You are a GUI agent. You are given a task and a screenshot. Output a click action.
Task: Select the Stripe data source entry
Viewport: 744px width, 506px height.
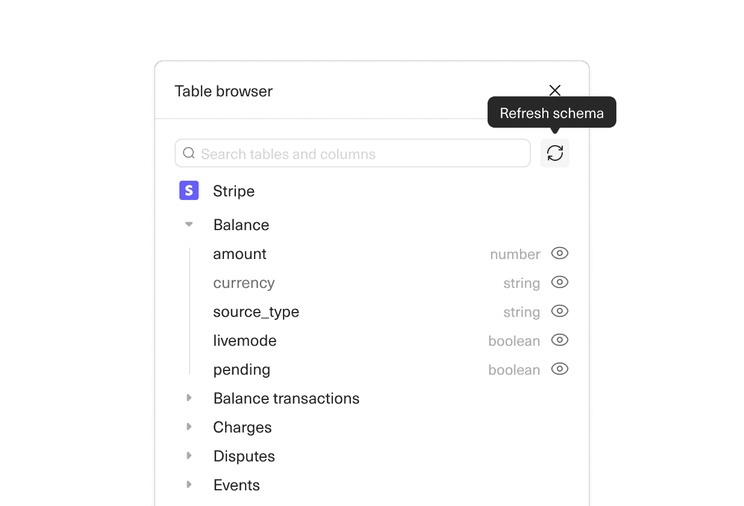point(234,190)
